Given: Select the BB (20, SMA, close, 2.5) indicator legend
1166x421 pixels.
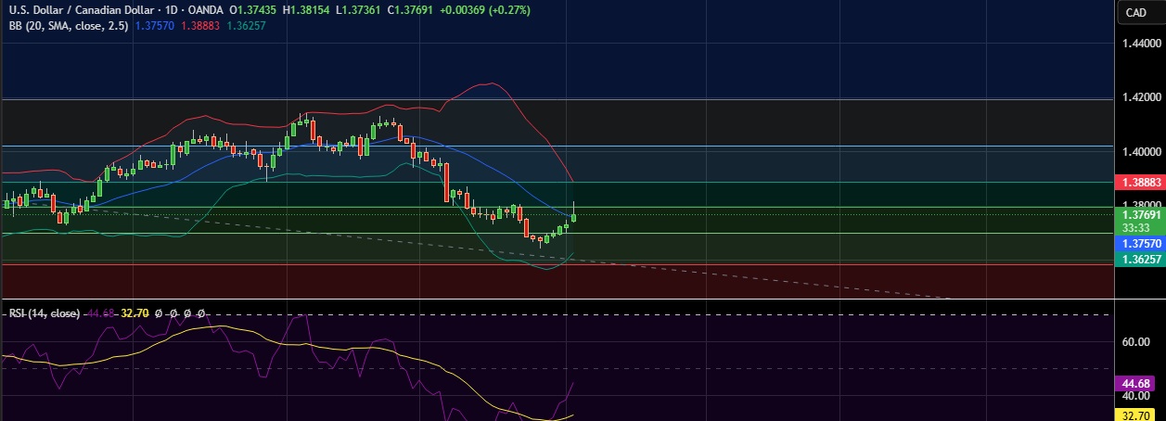Looking at the screenshot, I should 67,26.
